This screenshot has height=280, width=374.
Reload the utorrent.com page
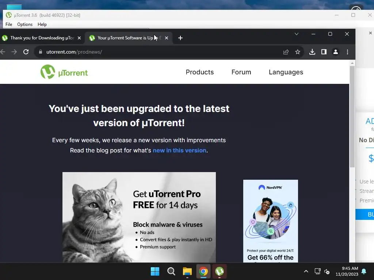[26, 52]
